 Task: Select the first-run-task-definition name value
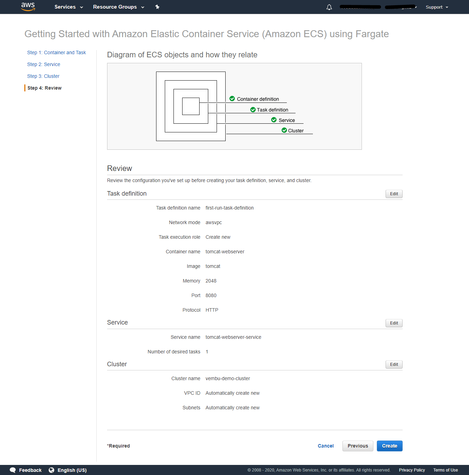[x=229, y=208]
